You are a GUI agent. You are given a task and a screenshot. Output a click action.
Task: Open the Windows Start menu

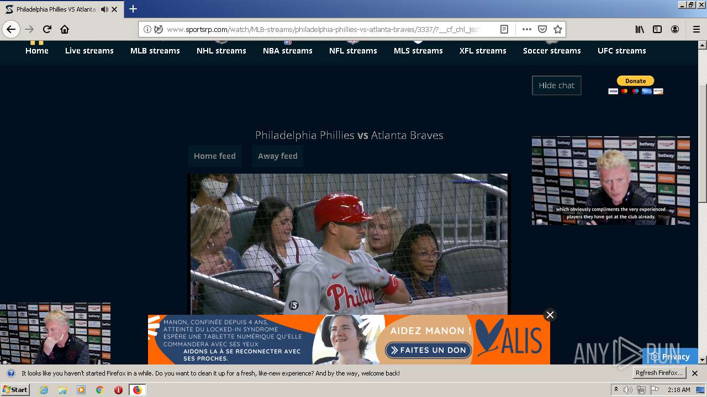tap(15, 390)
